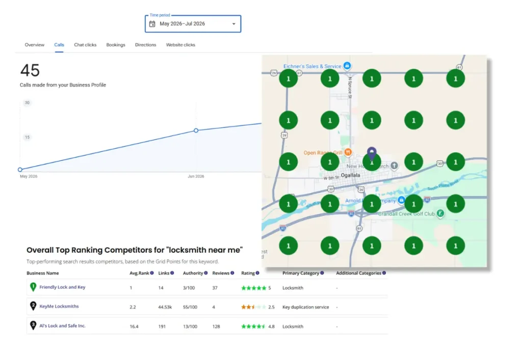Click the 4.8 star rating for Al's Lock

click(x=254, y=327)
